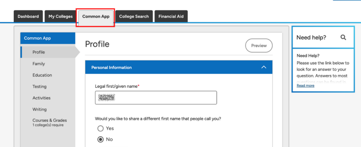
Task: Open the Financial Aid tab
Action: (171, 17)
